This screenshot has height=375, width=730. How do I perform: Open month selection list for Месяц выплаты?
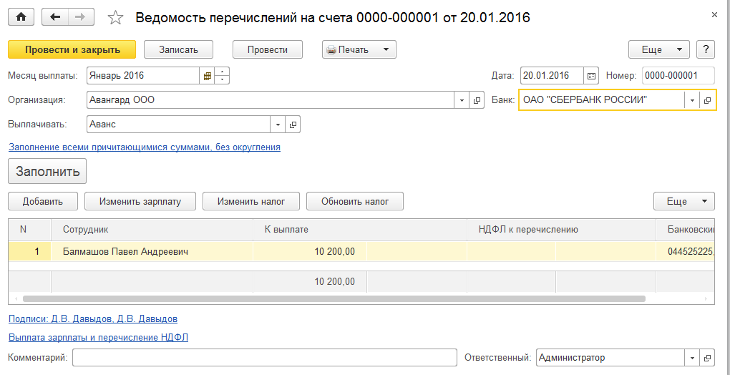(207, 76)
